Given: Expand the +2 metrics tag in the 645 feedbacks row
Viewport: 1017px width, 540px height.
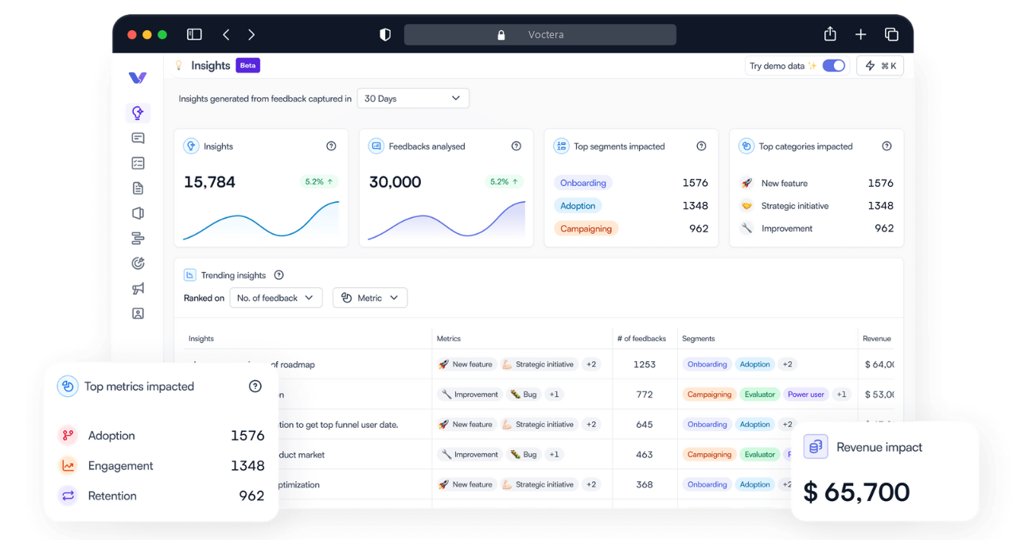Looking at the screenshot, I should point(591,425).
